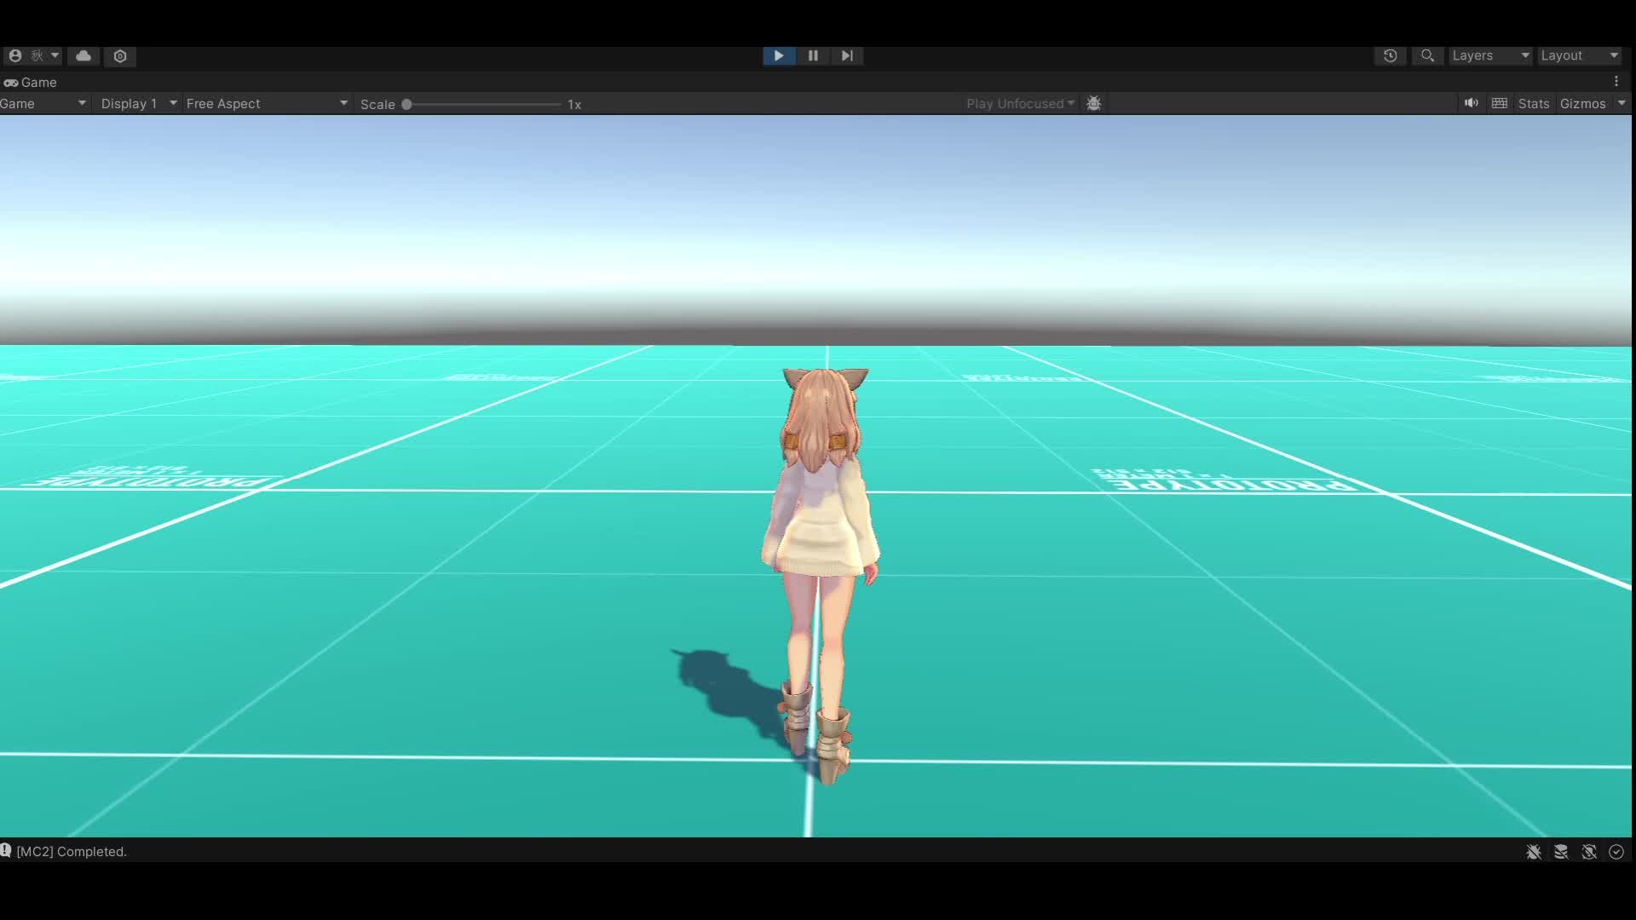Mute audio in the Game view

pyautogui.click(x=1471, y=103)
